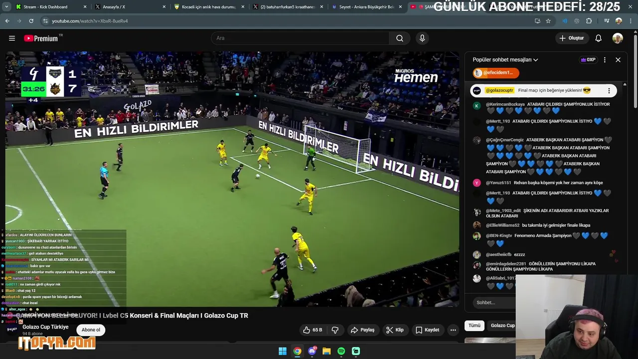
Task: Switch to Seyret - Ankara Büyükşehir tab
Action: coord(367,7)
